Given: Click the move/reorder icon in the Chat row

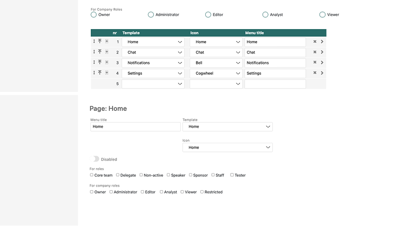Looking at the screenshot, I should tap(94, 51).
